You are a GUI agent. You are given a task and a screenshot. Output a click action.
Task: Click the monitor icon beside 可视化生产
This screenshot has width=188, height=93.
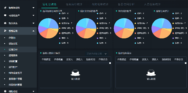click(x=5, y=15)
